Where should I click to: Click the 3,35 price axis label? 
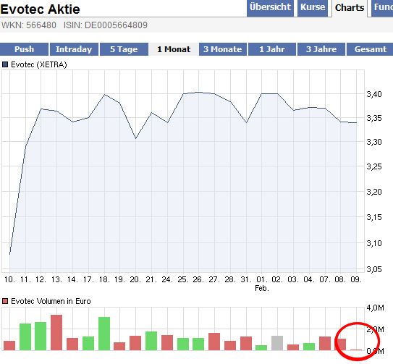(x=374, y=118)
